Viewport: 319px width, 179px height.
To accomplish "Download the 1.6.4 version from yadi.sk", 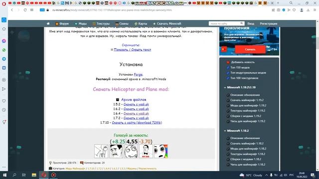I will [x=136, y=113].
